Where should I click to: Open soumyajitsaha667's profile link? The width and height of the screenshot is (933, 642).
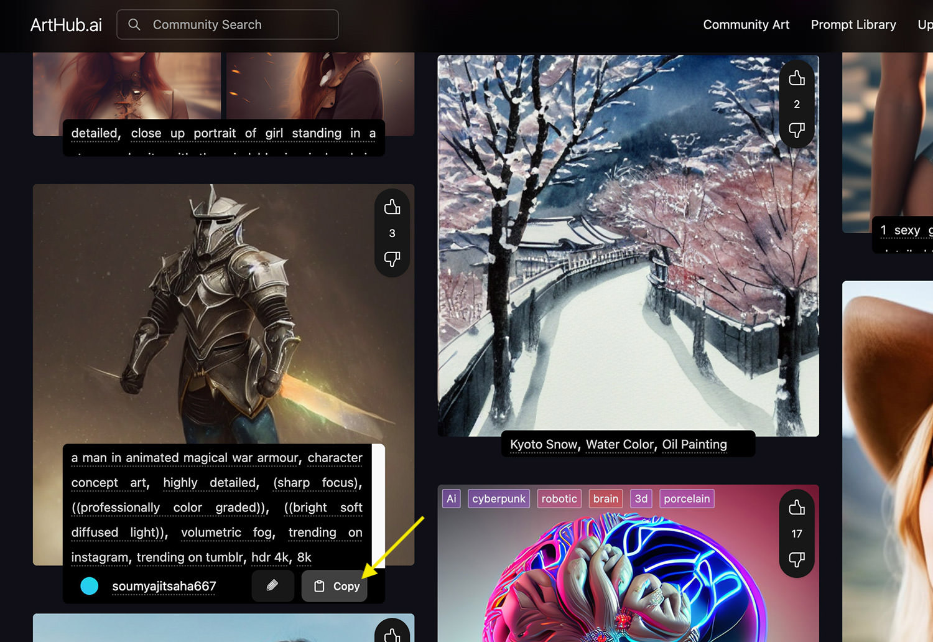click(x=164, y=586)
